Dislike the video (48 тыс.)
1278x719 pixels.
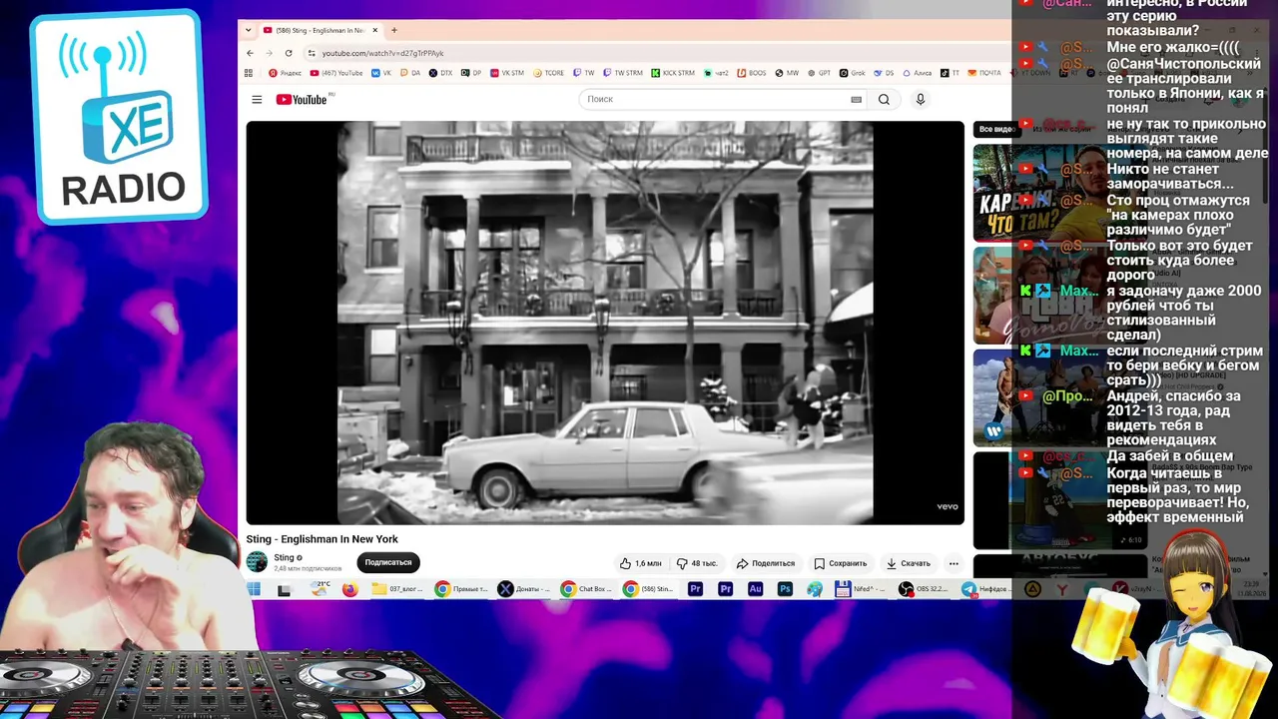[697, 563]
